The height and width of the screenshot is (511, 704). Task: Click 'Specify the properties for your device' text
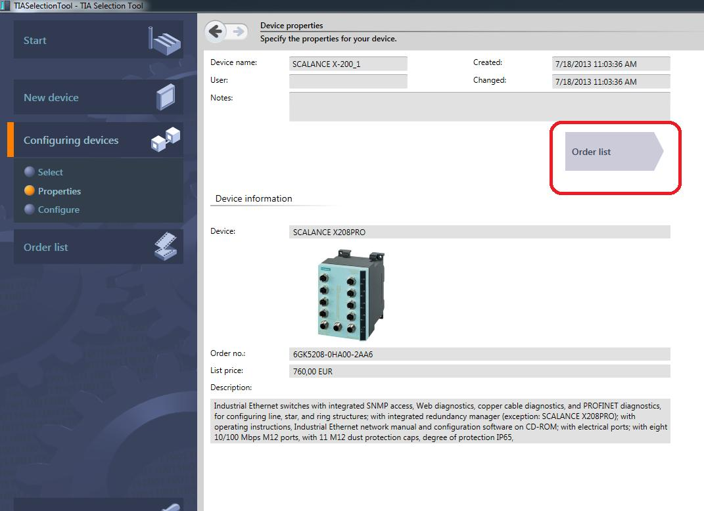pyautogui.click(x=328, y=39)
